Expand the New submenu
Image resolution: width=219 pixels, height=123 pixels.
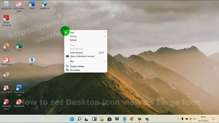[x=86, y=61]
